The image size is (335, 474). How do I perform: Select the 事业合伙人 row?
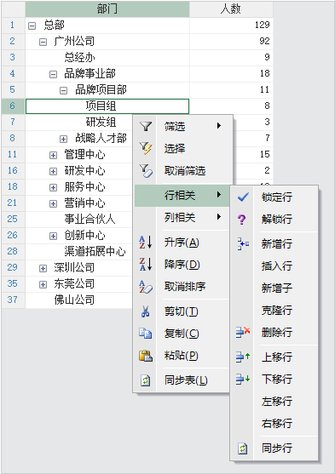[78, 220]
